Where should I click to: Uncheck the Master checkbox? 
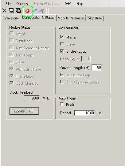[x=62, y=37]
